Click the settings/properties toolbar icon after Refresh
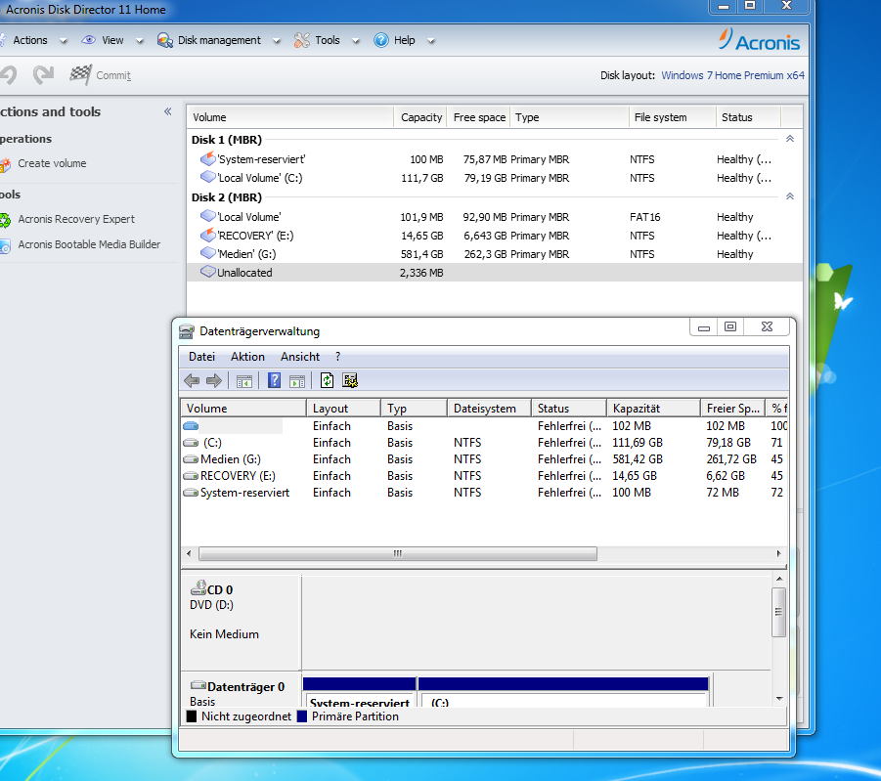 (350, 380)
